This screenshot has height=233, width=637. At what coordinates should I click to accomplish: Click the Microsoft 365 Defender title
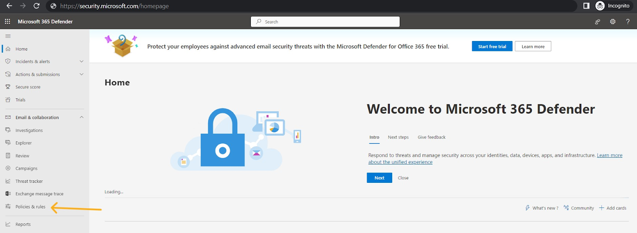tap(45, 22)
